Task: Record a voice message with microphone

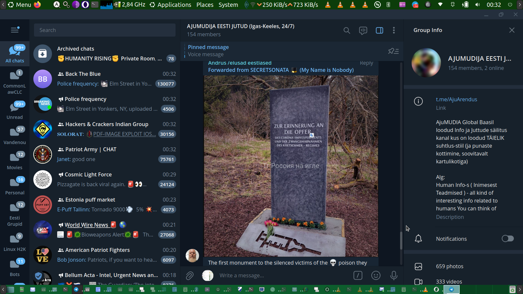Action: (x=394, y=275)
